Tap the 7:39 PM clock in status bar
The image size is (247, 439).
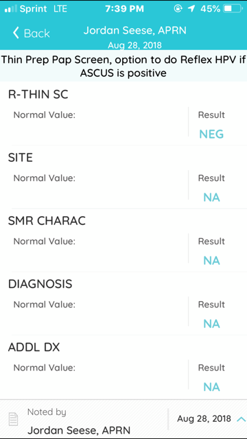tap(124, 9)
